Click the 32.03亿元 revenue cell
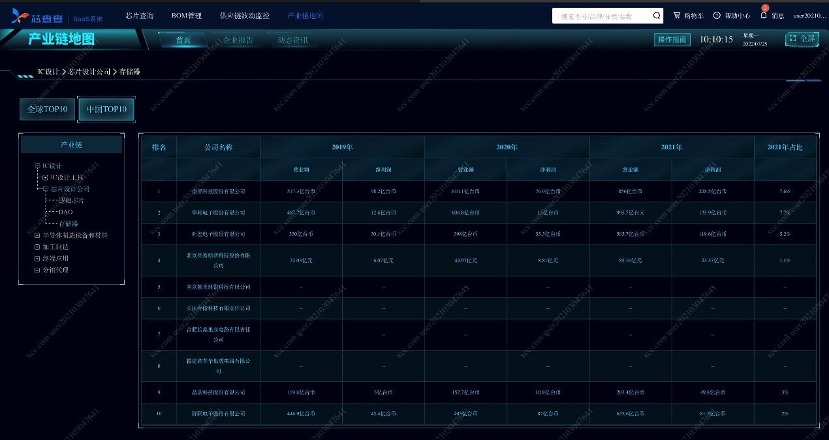 pos(301,261)
